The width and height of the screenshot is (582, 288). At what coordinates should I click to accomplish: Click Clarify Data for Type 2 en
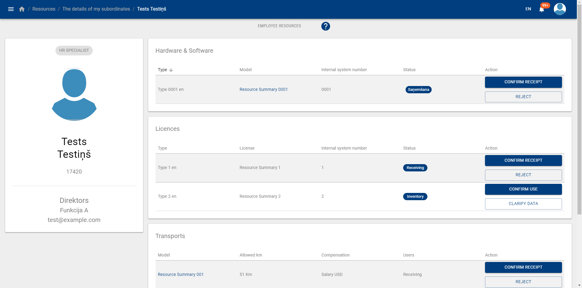[x=523, y=204]
